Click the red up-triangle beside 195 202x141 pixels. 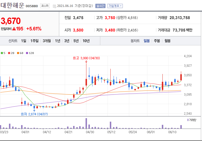pyautogui.click(x=14, y=29)
